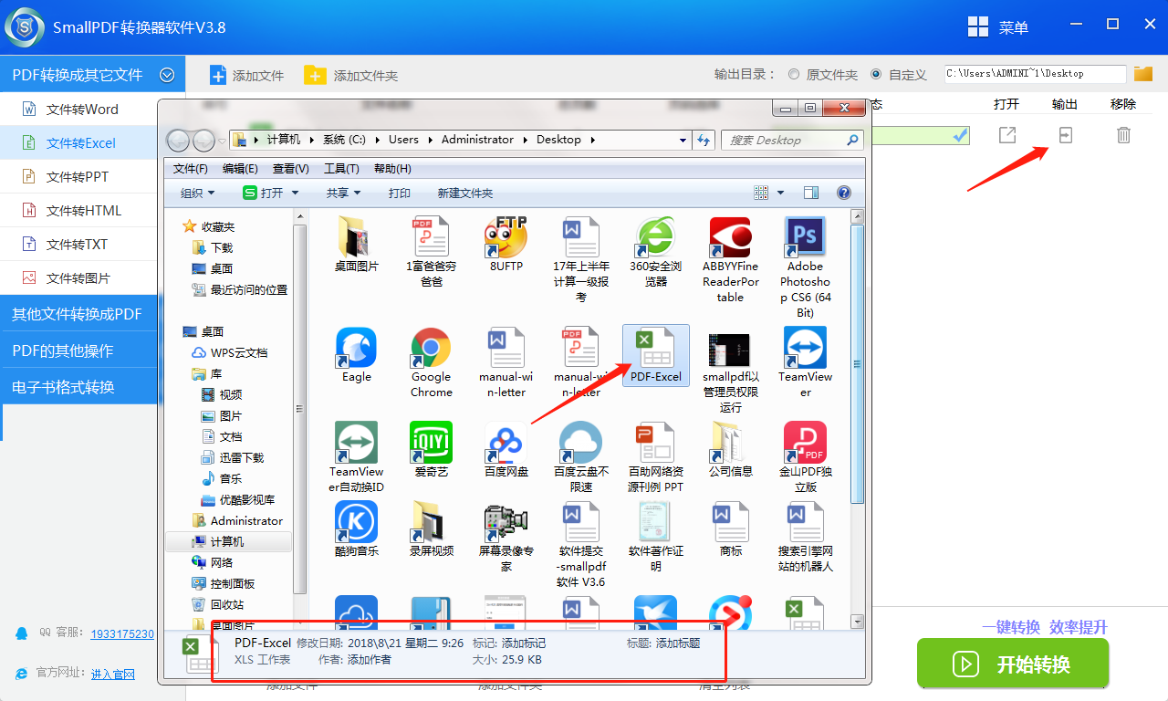Select 计算机 in the navigation tree

click(228, 542)
